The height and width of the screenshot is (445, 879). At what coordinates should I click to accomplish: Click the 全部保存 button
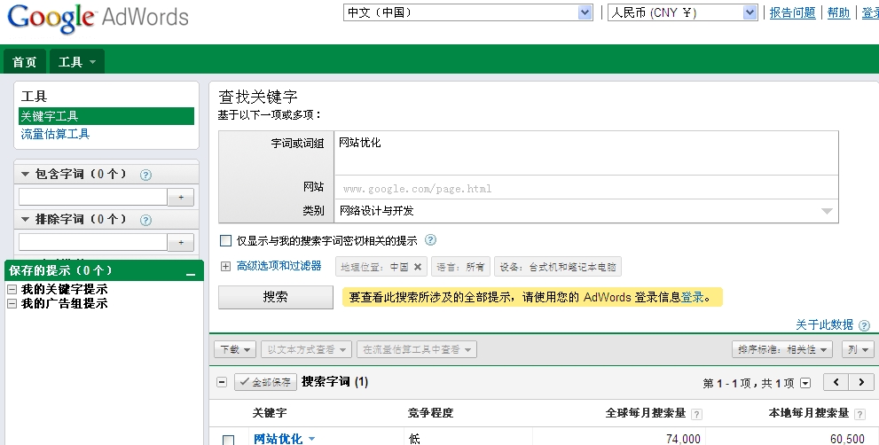click(x=265, y=382)
